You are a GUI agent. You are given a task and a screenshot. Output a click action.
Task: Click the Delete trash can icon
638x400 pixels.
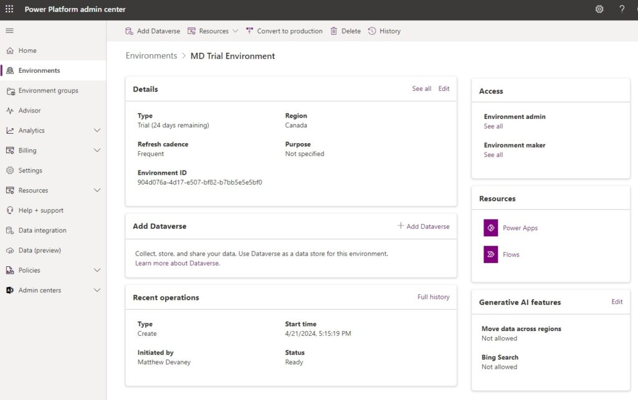point(334,31)
